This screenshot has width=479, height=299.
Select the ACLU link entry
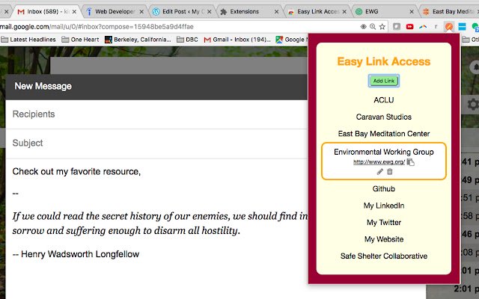click(384, 100)
